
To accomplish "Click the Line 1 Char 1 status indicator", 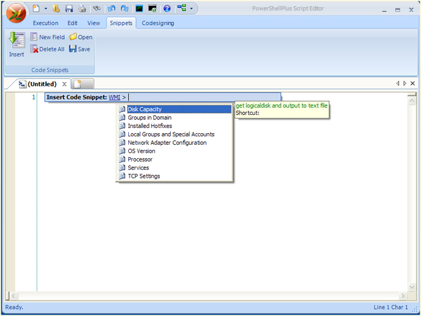I will (x=391, y=307).
